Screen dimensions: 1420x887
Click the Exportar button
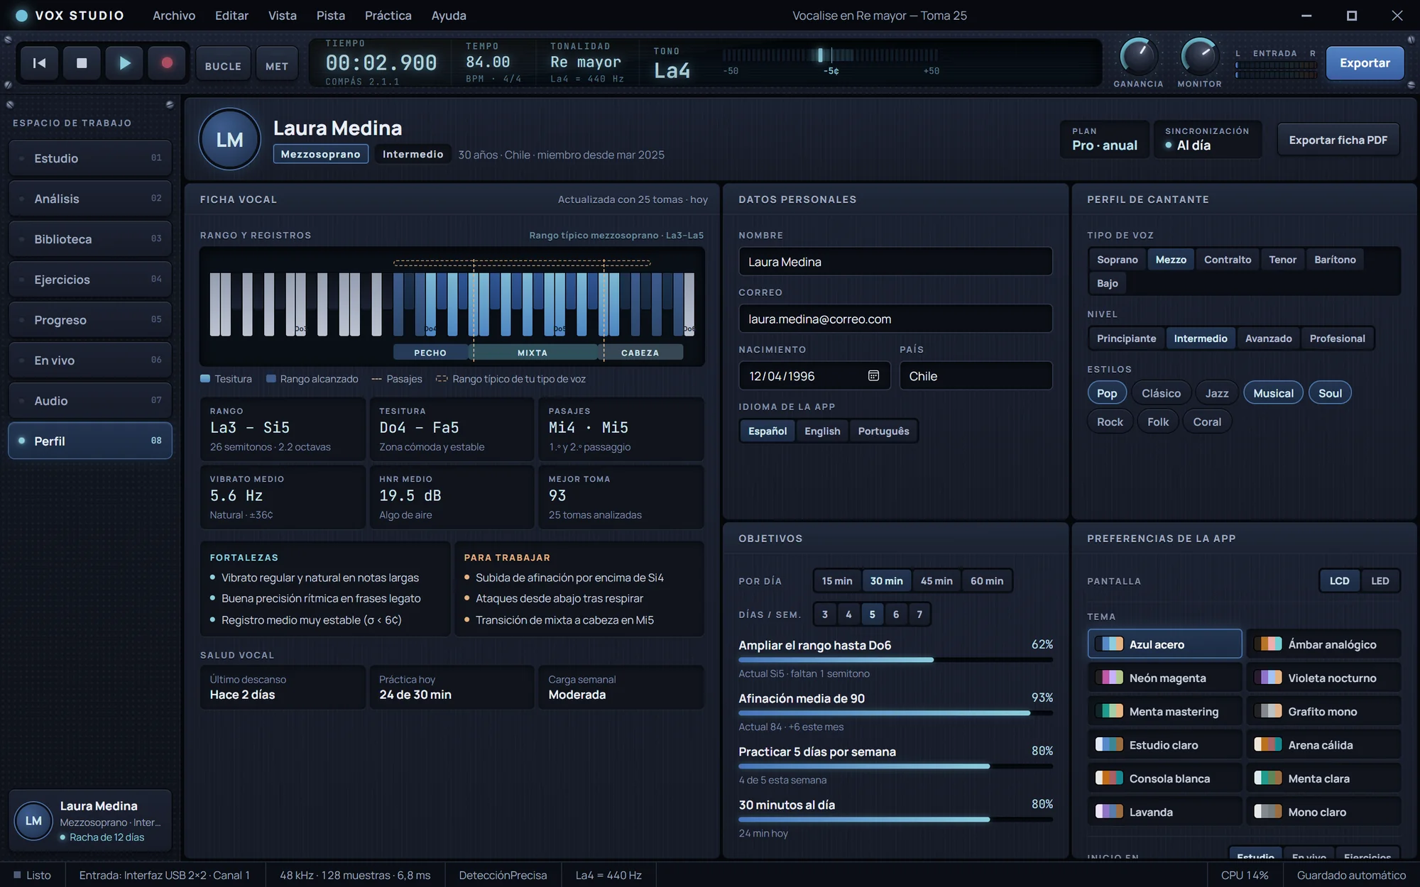[x=1365, y=63]
